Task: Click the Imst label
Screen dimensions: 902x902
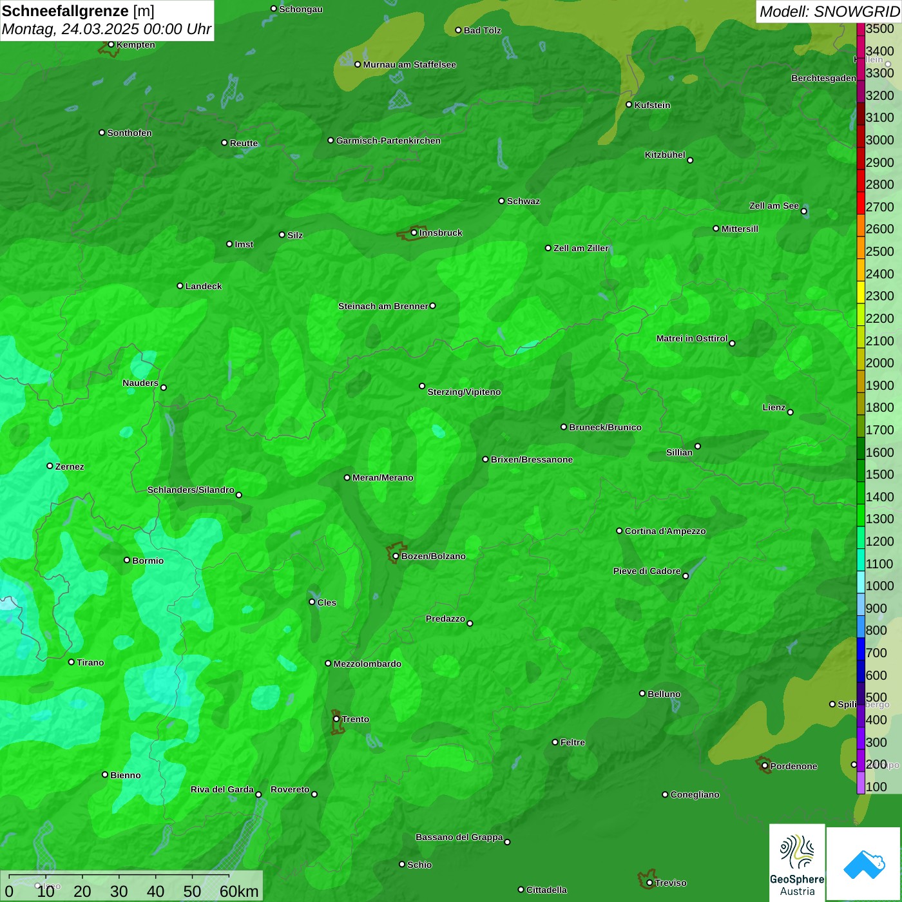Action: point(244,244)
